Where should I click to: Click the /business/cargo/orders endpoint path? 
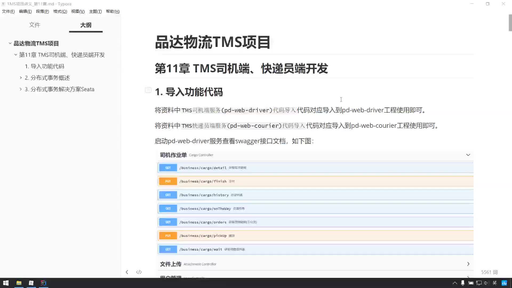(x=203, y=222)
